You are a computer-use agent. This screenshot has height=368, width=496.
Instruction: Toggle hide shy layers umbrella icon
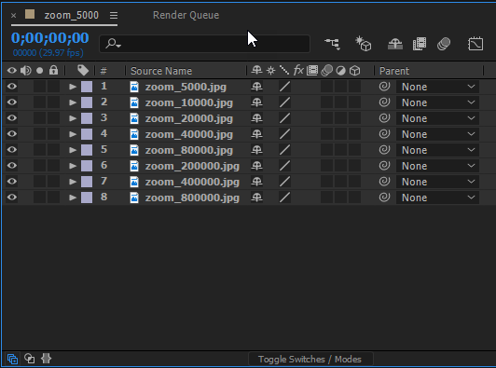395,44
